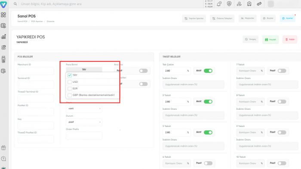This screenshot has height=169, width=301.
Task: Click the Terminal ID input field
Action: tap(36, 84)
